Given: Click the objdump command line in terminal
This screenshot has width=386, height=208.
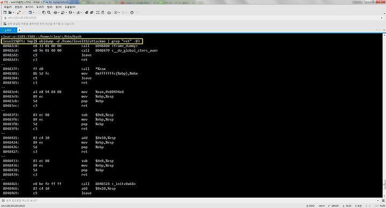Looking at the screenshot, I should pyautogui.click(x=72, y=41).
